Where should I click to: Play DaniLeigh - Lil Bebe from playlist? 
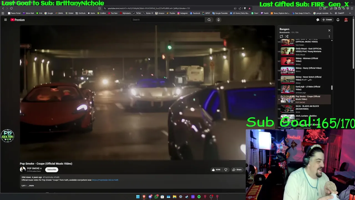(x=304, y=89)
